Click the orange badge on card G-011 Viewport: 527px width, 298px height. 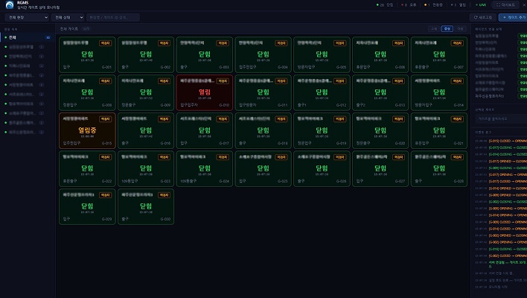click(281, 81)
